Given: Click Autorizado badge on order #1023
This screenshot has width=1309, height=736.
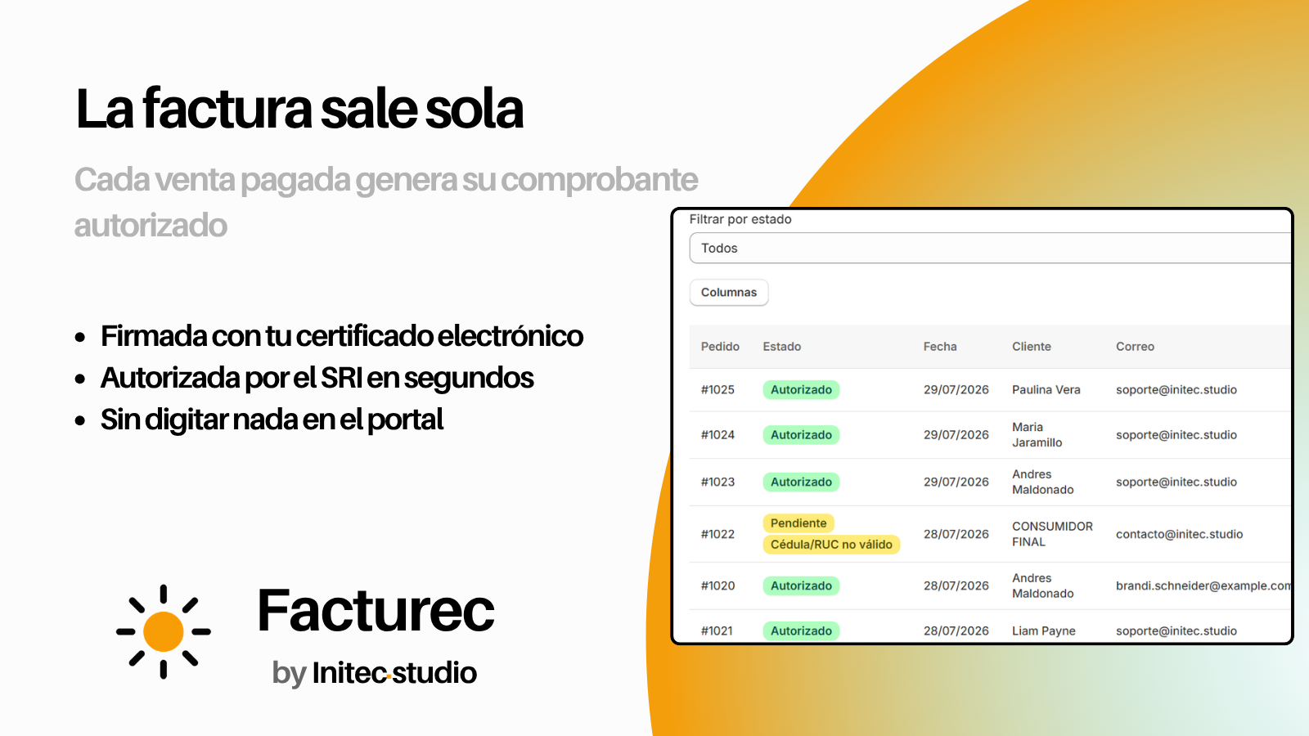Looking at the screenshot, I should [801, 482].
